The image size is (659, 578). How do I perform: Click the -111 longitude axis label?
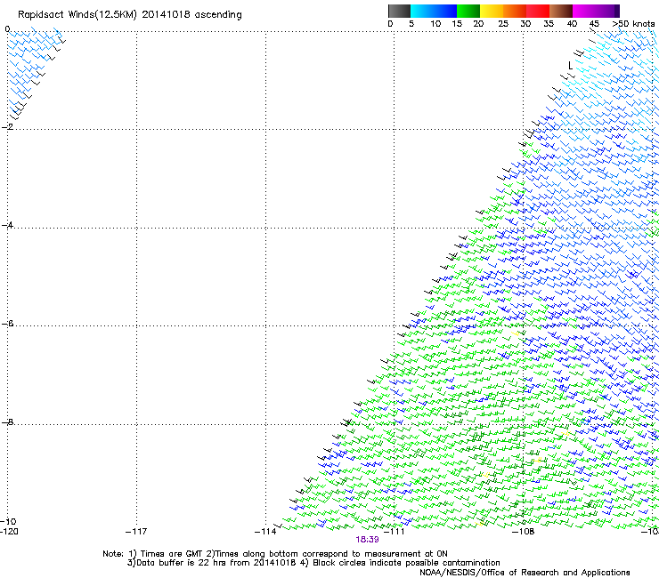395,532
